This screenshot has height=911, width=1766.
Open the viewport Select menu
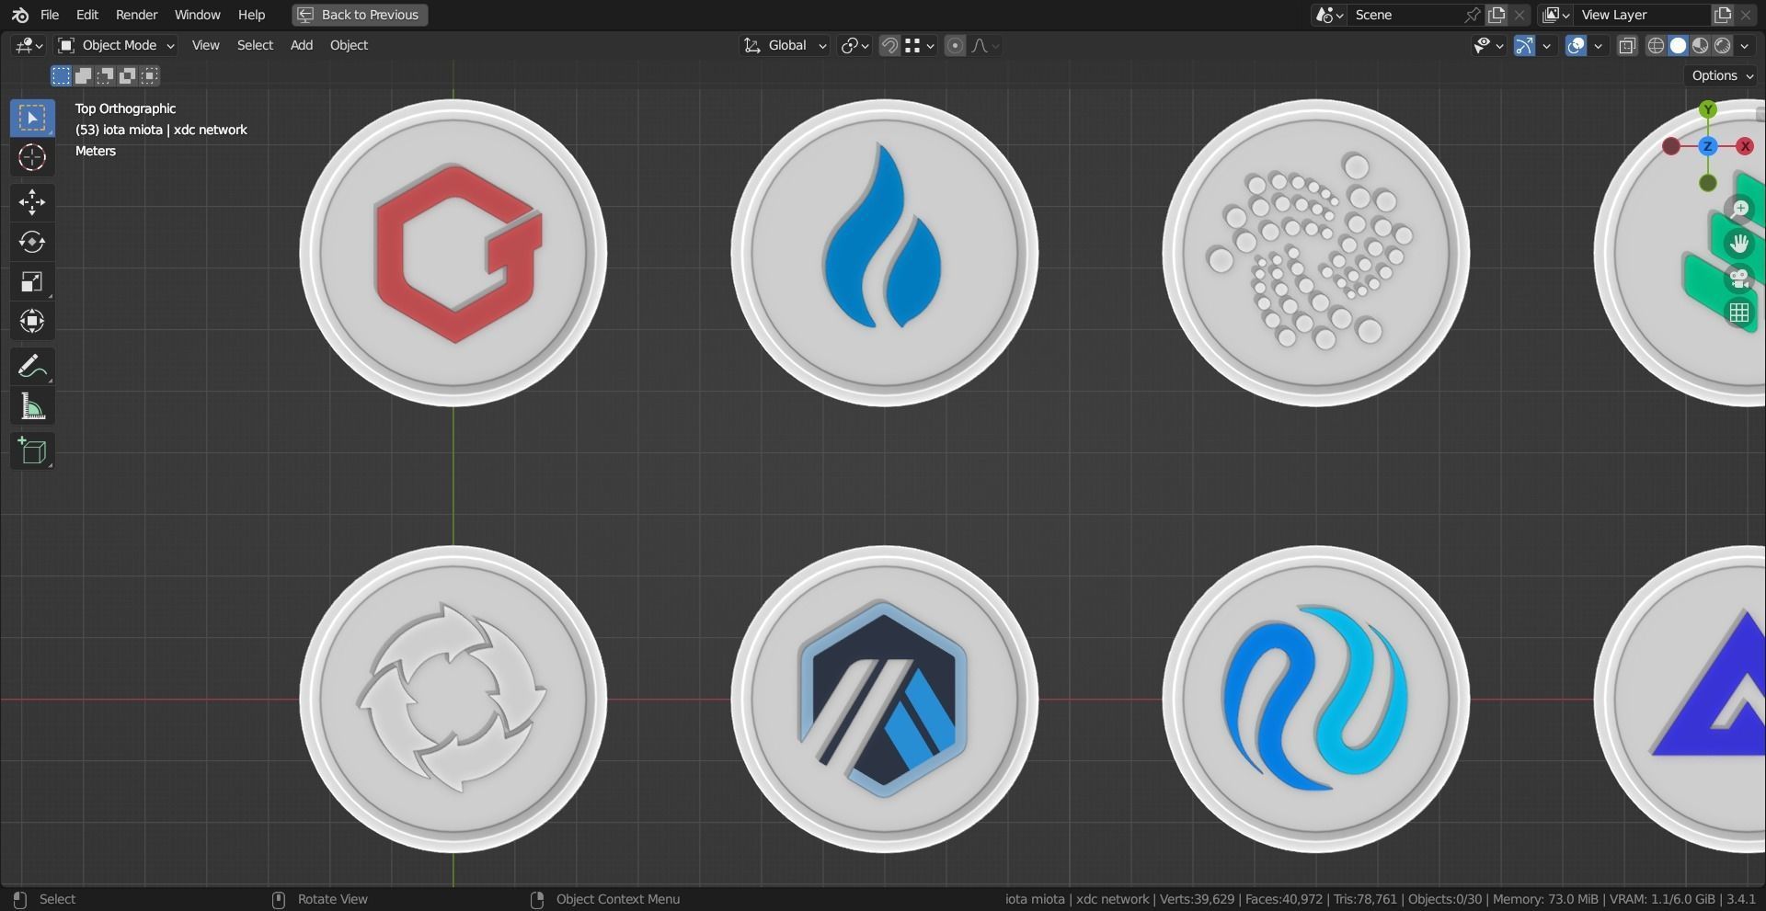(255, 45)
